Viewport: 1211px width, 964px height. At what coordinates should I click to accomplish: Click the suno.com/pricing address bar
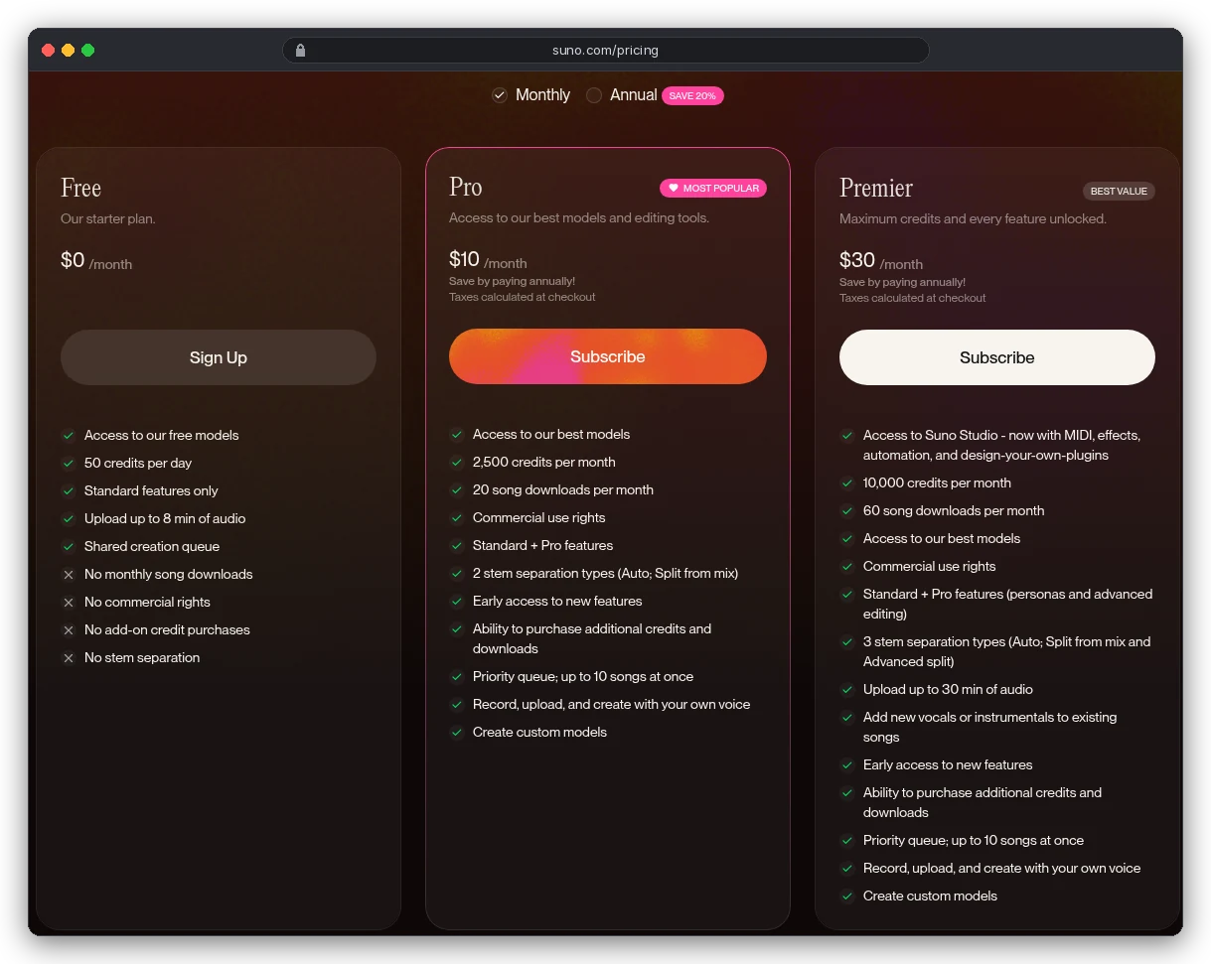(x=606, y=51)
